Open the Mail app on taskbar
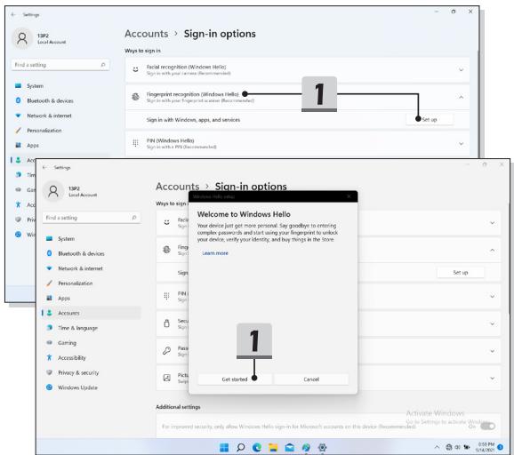 289,447
